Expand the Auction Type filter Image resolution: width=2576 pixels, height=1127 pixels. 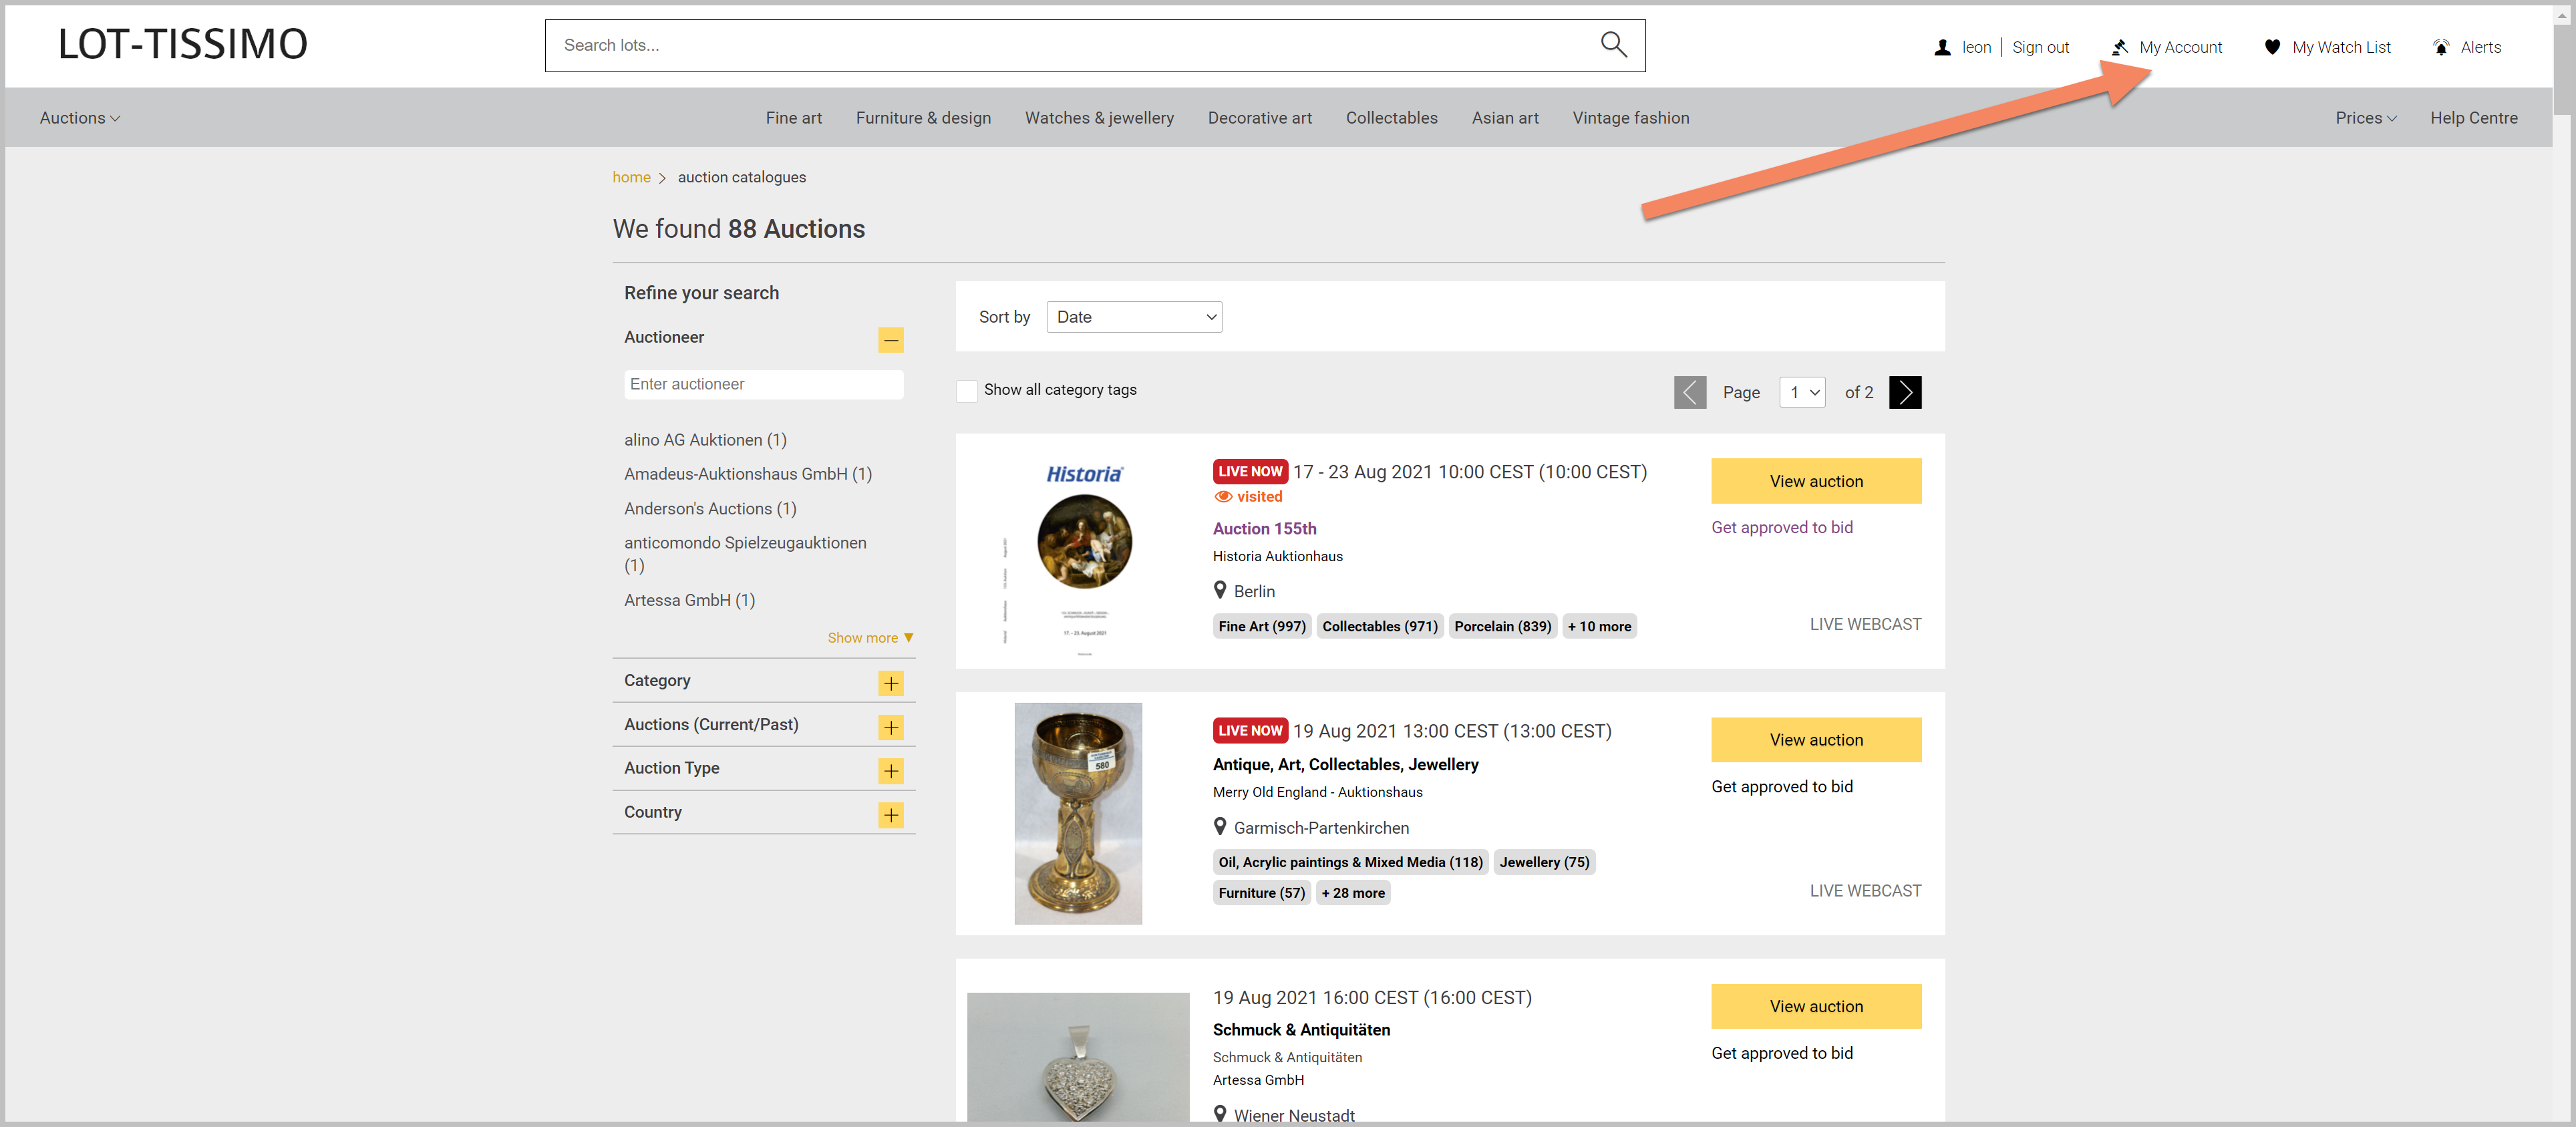891,771
